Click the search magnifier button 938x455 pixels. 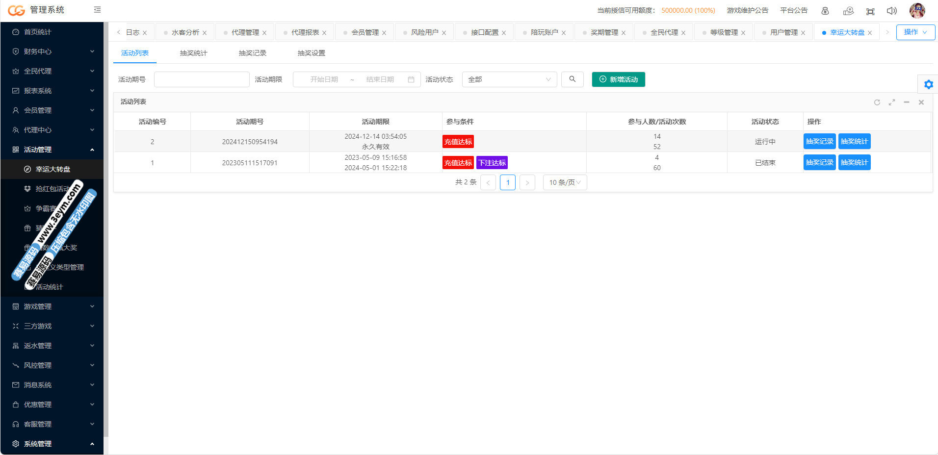(x=572, y=79)
